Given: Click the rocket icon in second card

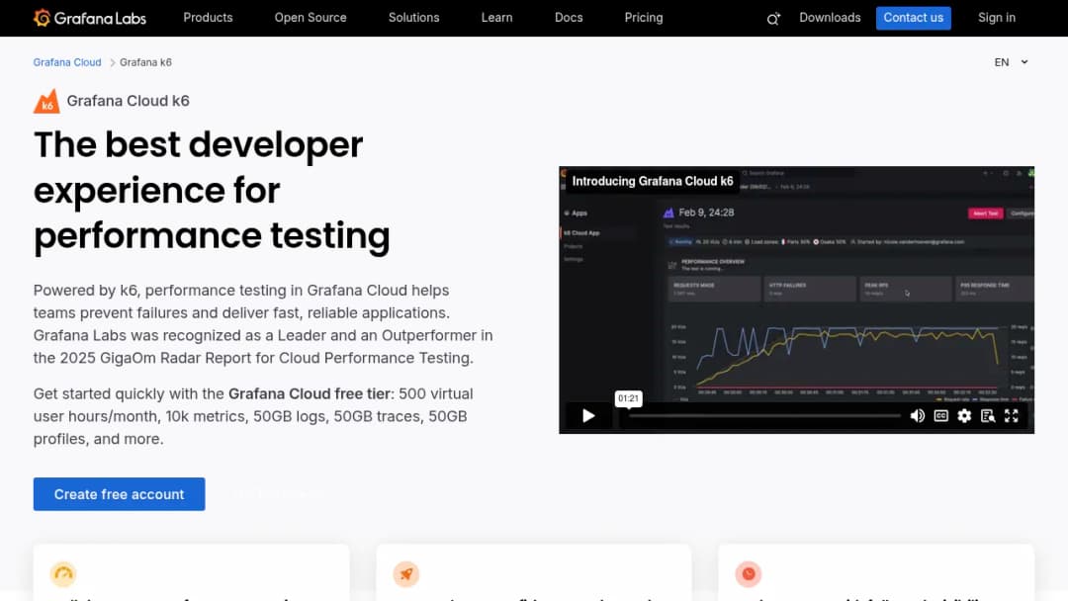Looking at the screenshot, I should coord(406,574).
